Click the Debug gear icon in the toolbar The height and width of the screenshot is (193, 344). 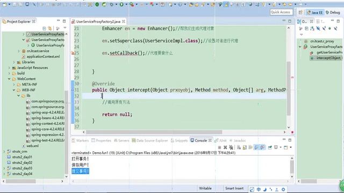(112, 4)
